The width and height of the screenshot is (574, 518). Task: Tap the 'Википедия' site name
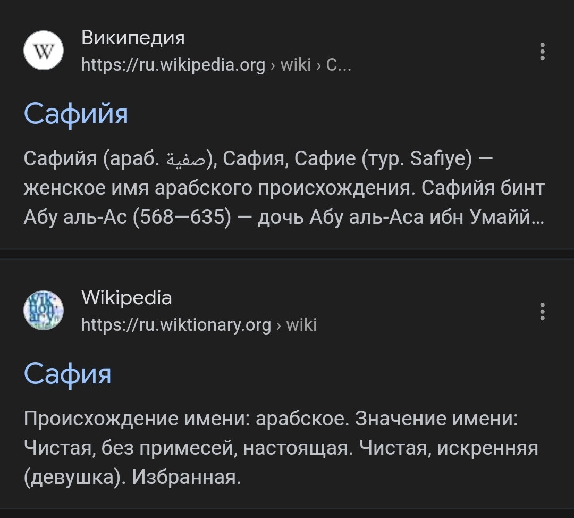pyautogui.click(x=133, y=38)
